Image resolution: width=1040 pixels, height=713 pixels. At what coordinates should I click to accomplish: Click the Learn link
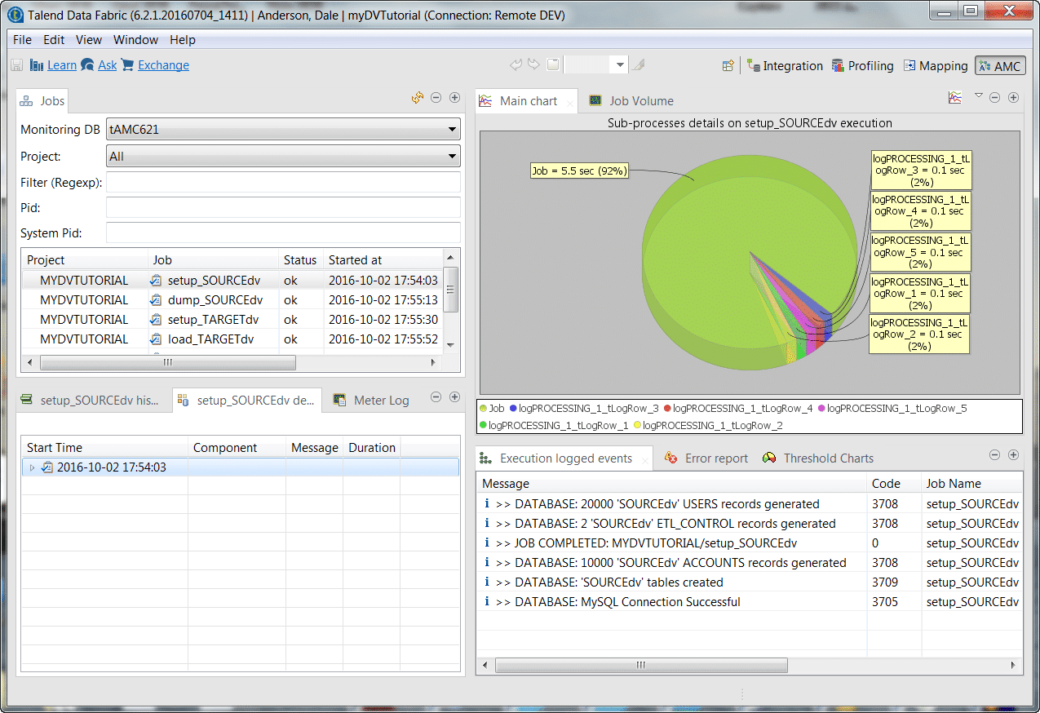[62, 64]
